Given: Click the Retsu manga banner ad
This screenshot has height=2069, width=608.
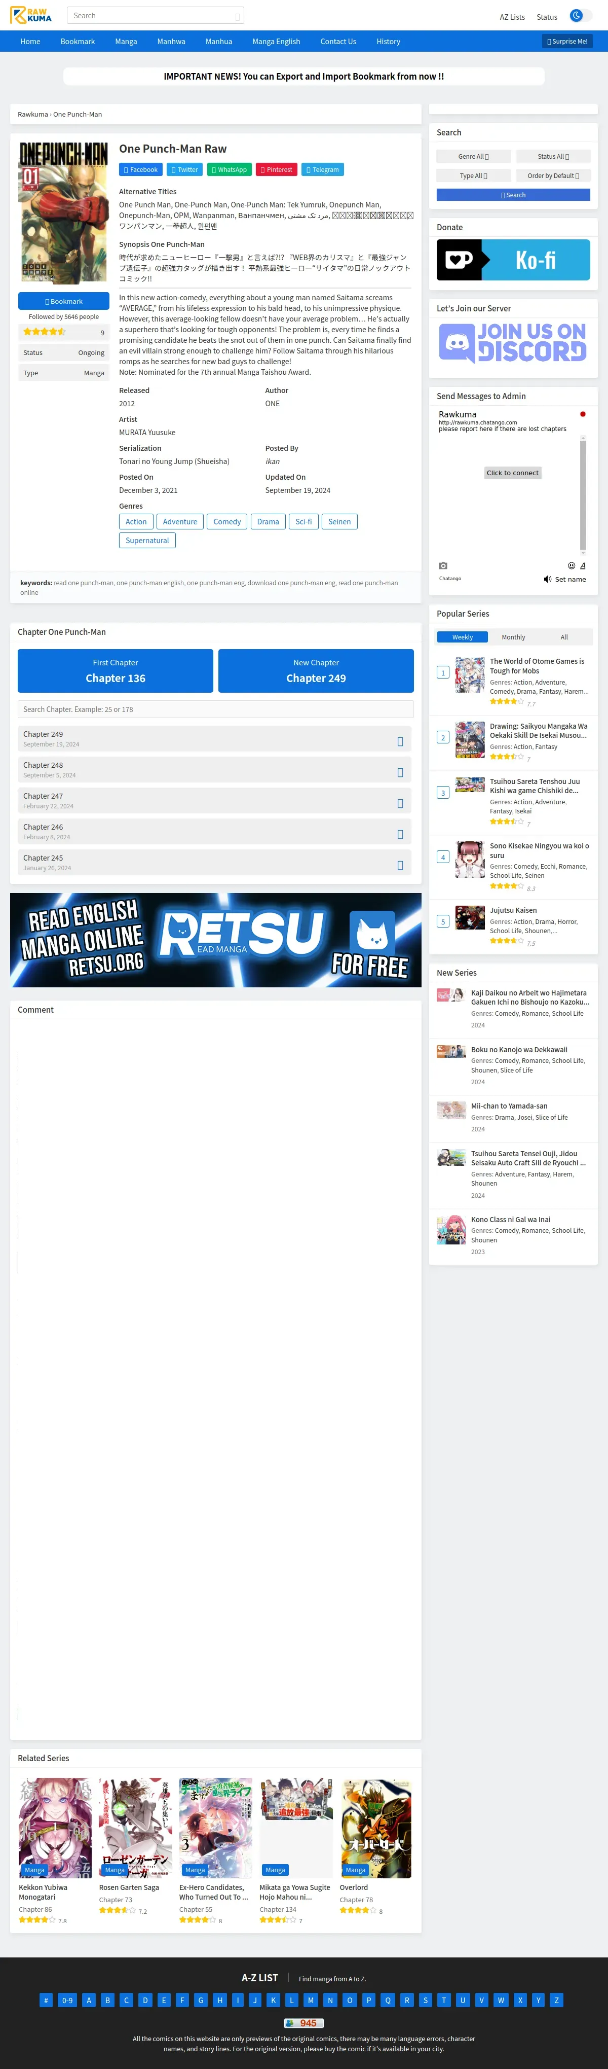Looking at the screenshot, I should (216, 941).
